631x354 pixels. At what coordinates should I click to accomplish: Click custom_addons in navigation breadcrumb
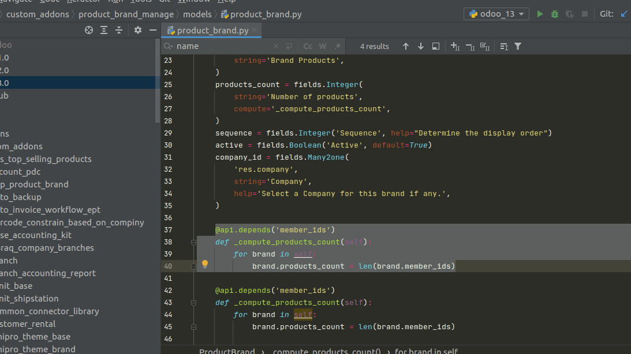pos(38,14)
